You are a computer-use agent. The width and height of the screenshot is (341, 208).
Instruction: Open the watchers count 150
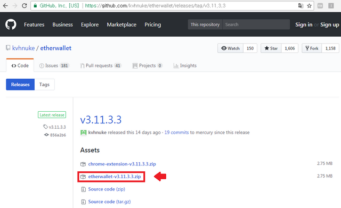pos(250,48)
